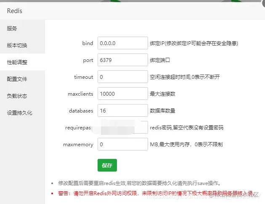Click the maxclients field label
This screenshot has height=204, width=265.
80,94
